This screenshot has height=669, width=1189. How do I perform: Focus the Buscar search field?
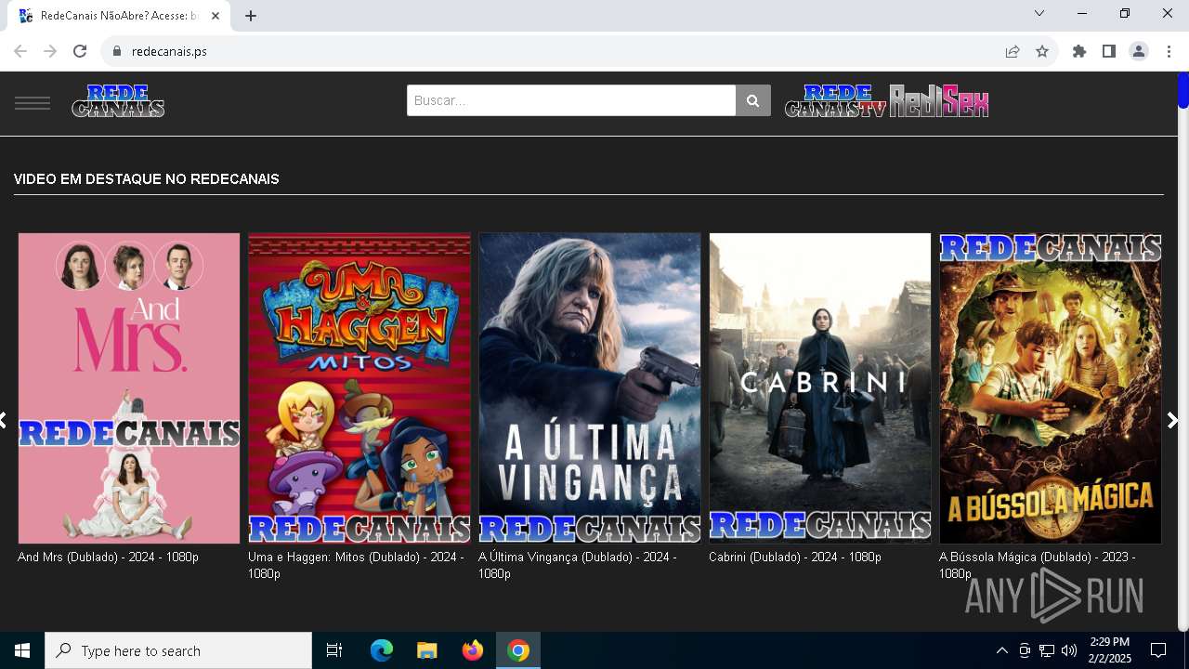click(x=571, y=100)
